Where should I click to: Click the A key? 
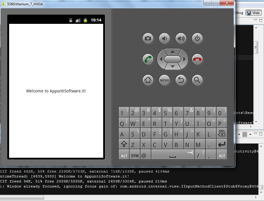(124, 133)
